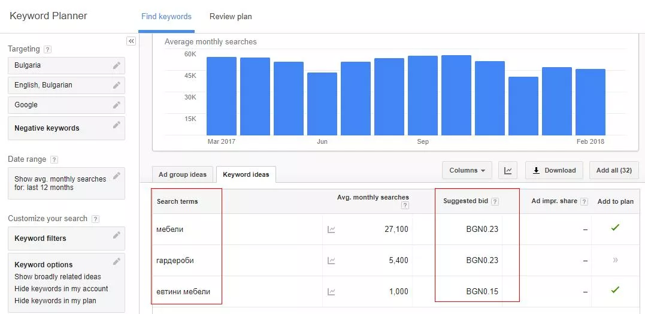Edit Keyword options pencil icon
Viewport: 645px width, 314px height.
click(117, 261)
